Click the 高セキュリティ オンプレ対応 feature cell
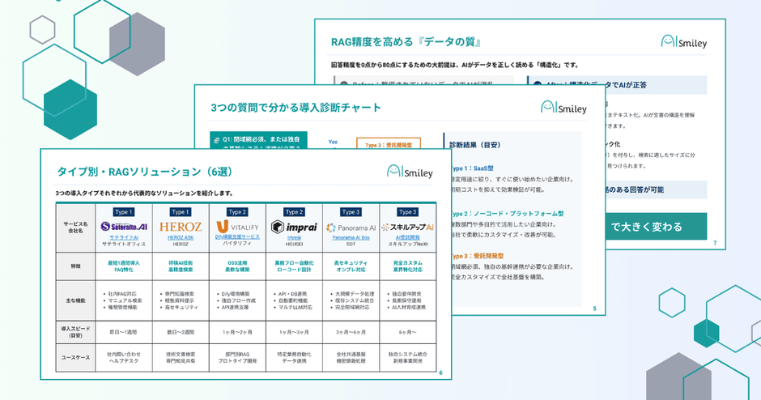This screenshot has width=761, height=400. click(351, 266)
